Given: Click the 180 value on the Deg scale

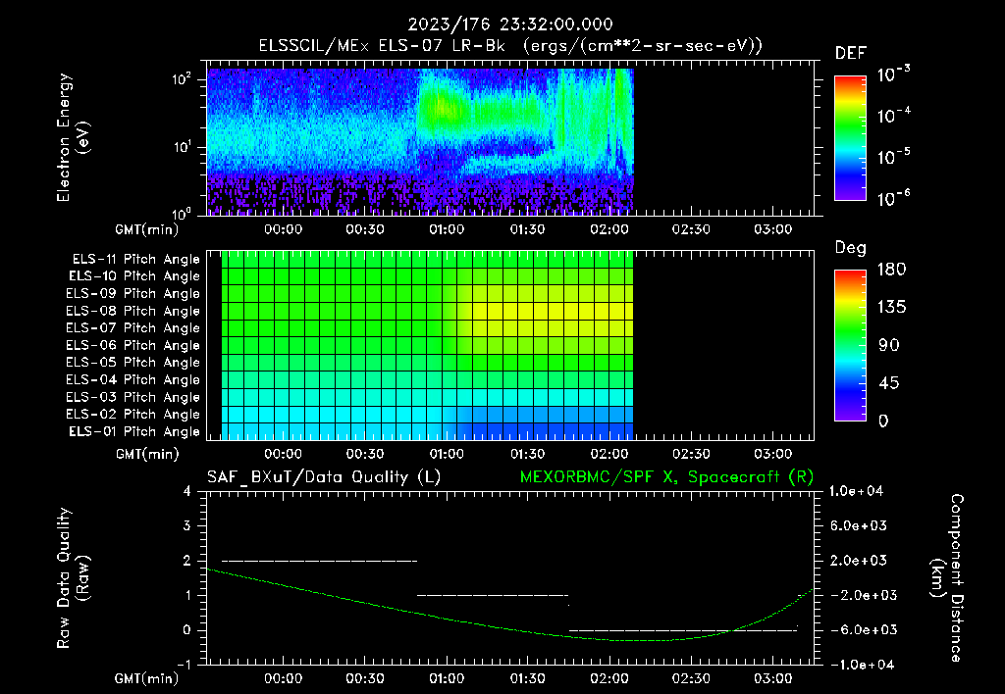Looking at the screenshot, I should pos(891,269).
